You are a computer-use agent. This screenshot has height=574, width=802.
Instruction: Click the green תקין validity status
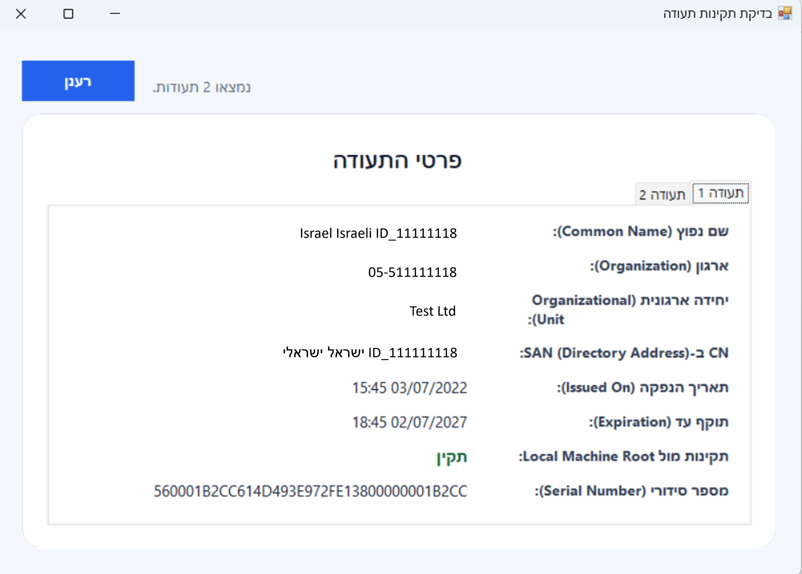(x=451, y=457)
